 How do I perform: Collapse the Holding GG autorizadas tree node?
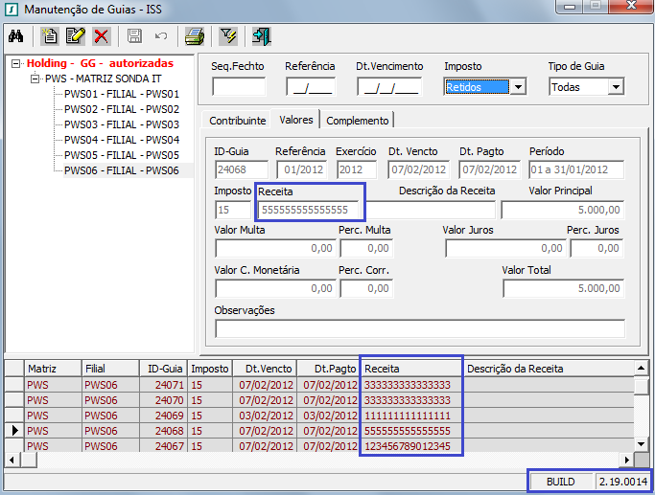point(16,63)
